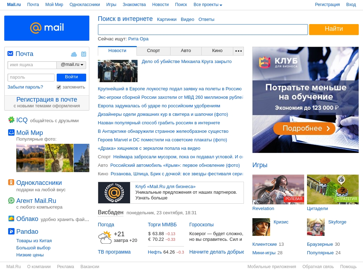Screen dimensions: 363x272
Task: Click the Кризис game soldier icon
Action: coord(261,227)
